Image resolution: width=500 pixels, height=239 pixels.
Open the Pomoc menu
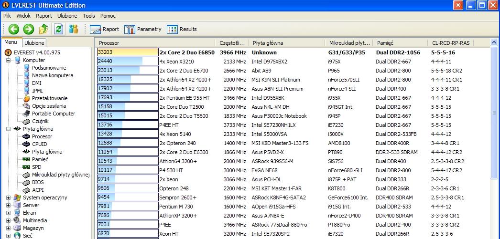pos(108,16)
